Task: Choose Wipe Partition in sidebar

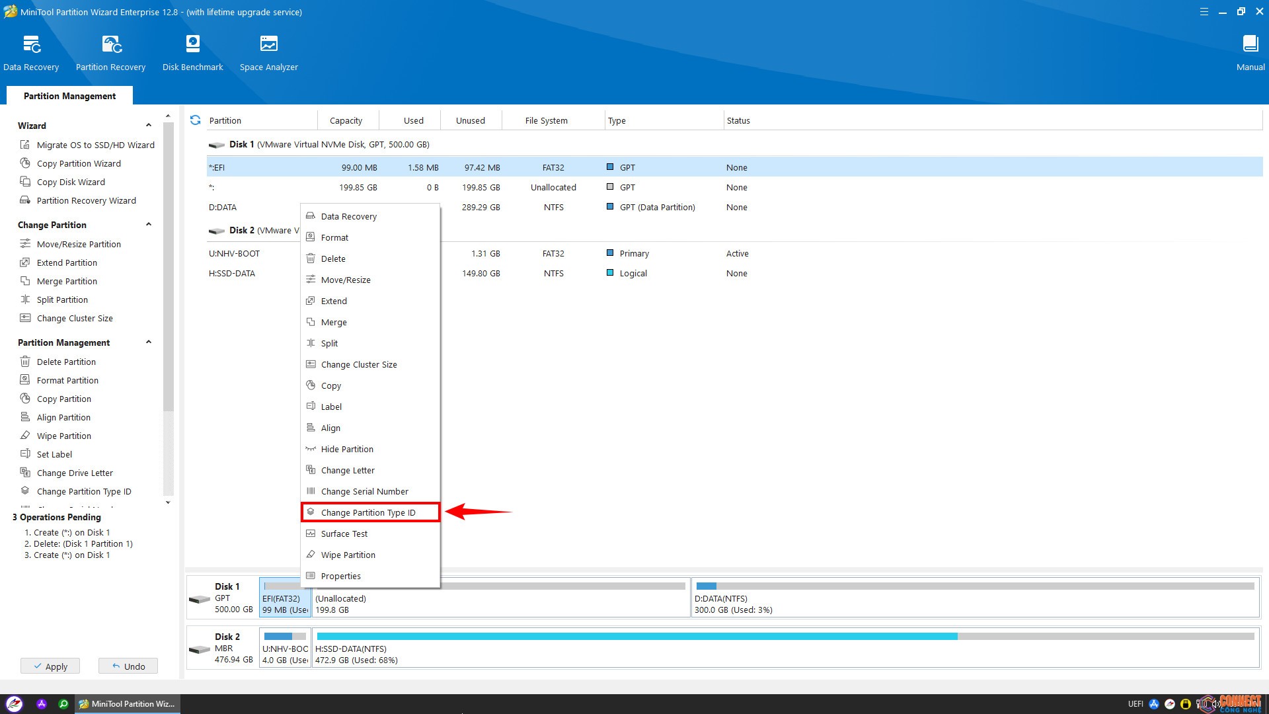Action: [56, 436]
